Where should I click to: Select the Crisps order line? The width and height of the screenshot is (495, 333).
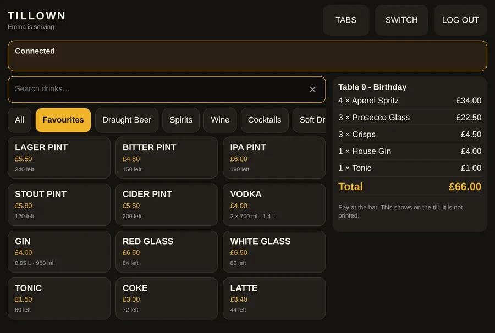coord(410,134)
